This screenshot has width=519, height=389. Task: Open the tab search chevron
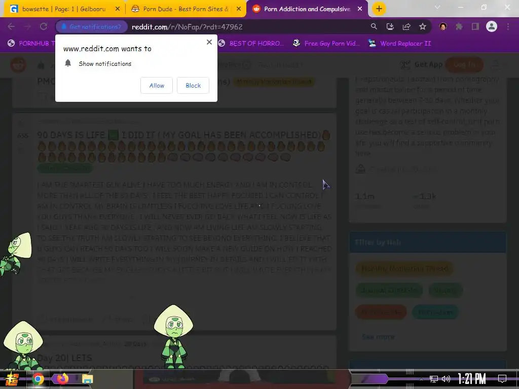coord(437,7)
